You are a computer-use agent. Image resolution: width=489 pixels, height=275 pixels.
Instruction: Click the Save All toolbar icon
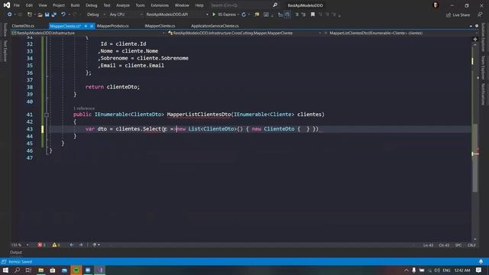54,15
